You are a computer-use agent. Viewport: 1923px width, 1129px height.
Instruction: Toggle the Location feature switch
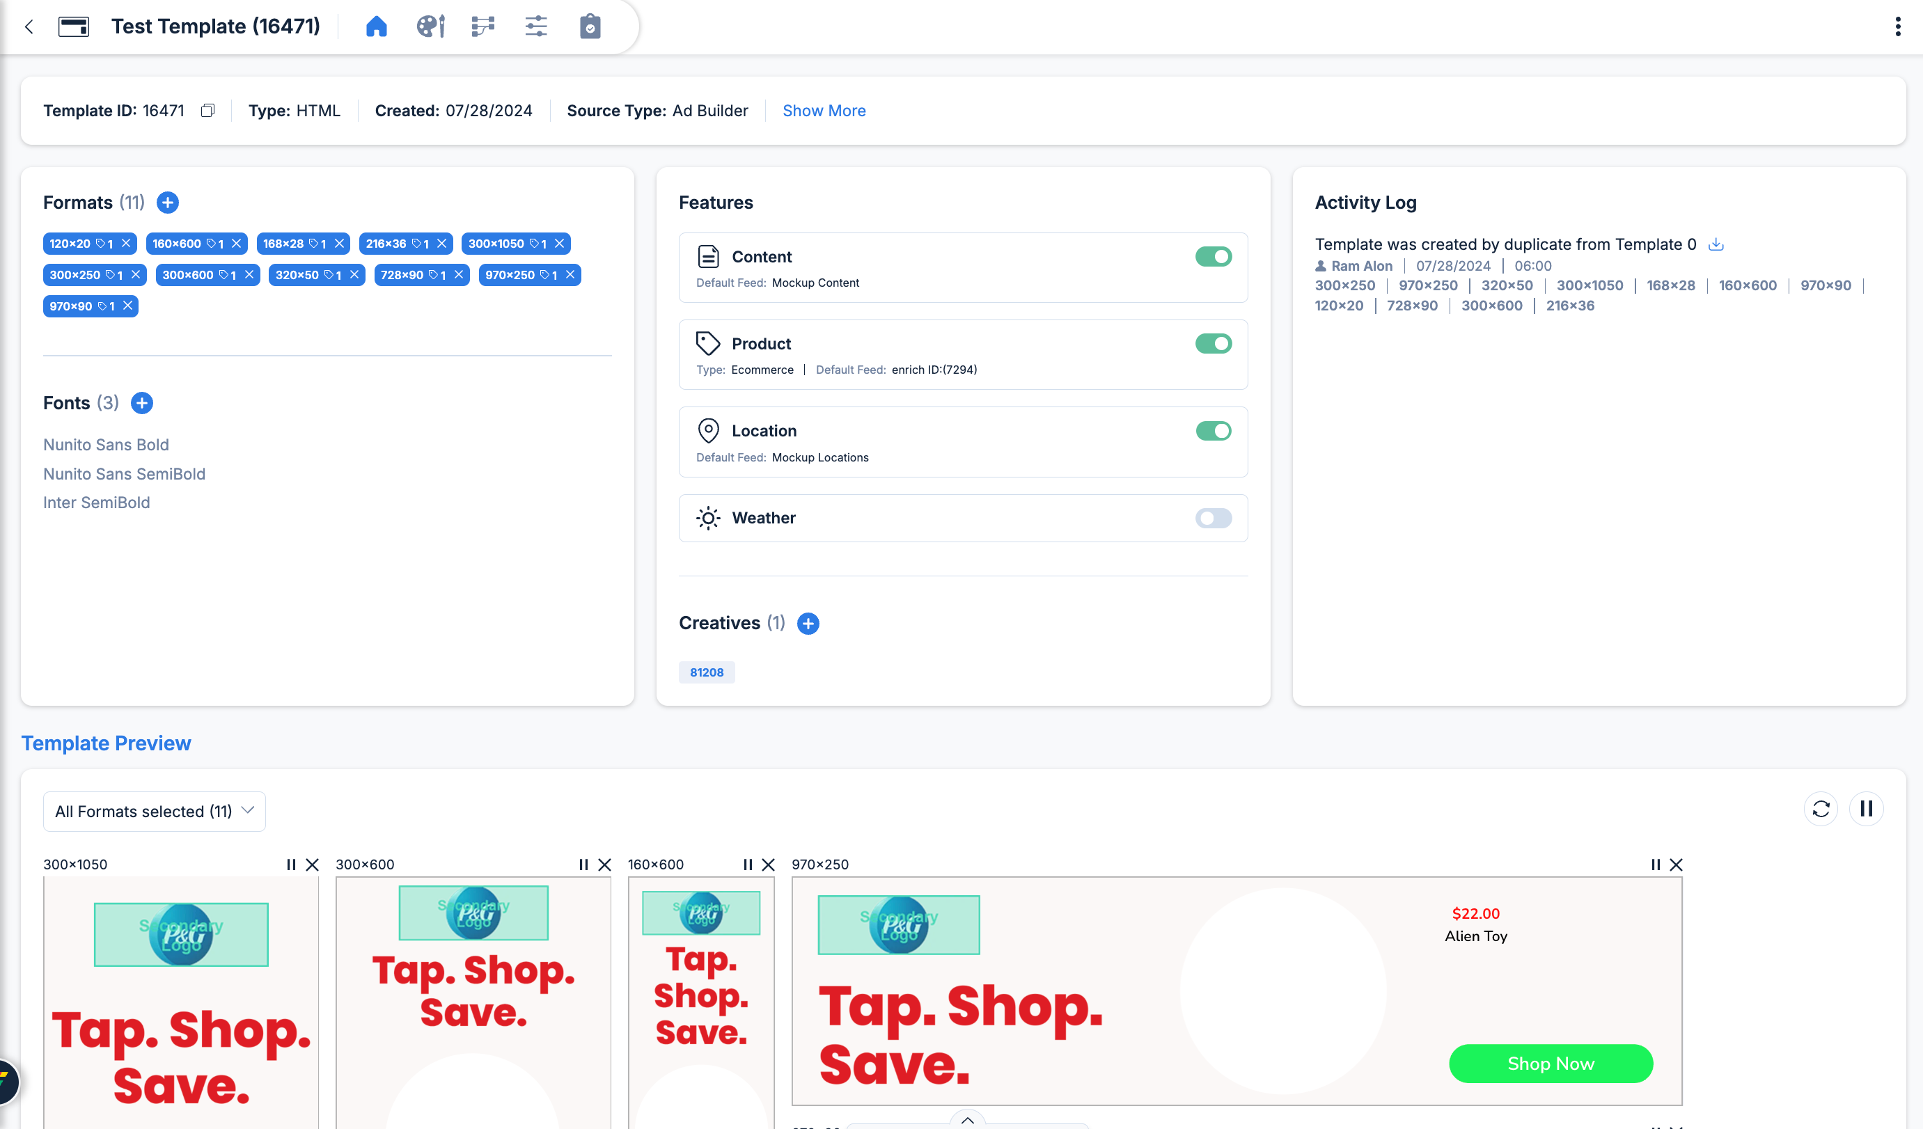[x=1214, y=431]
